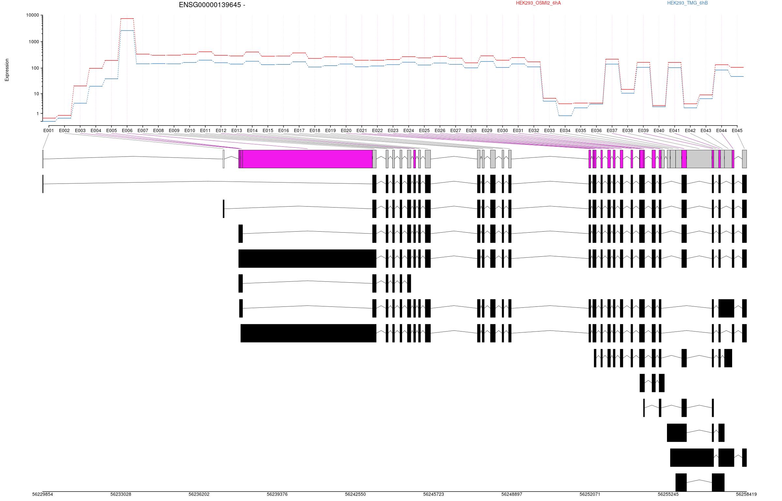The image size is (782, 501).
Task: Click exon label E033
Action: 549,131
